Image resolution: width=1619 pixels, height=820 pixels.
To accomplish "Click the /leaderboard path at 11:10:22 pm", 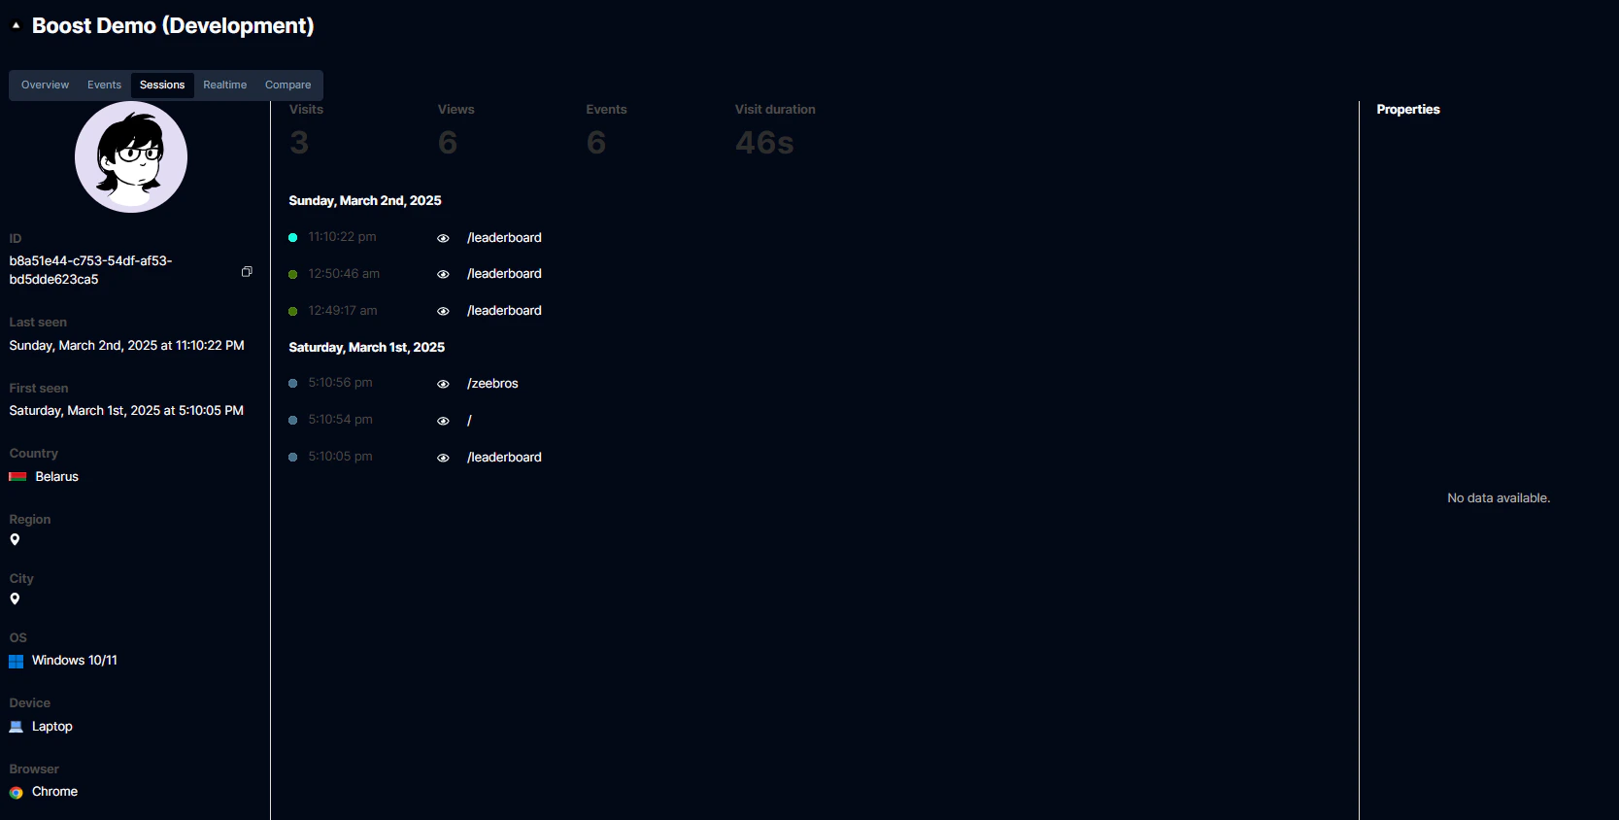I will click(x=504, y=238).
